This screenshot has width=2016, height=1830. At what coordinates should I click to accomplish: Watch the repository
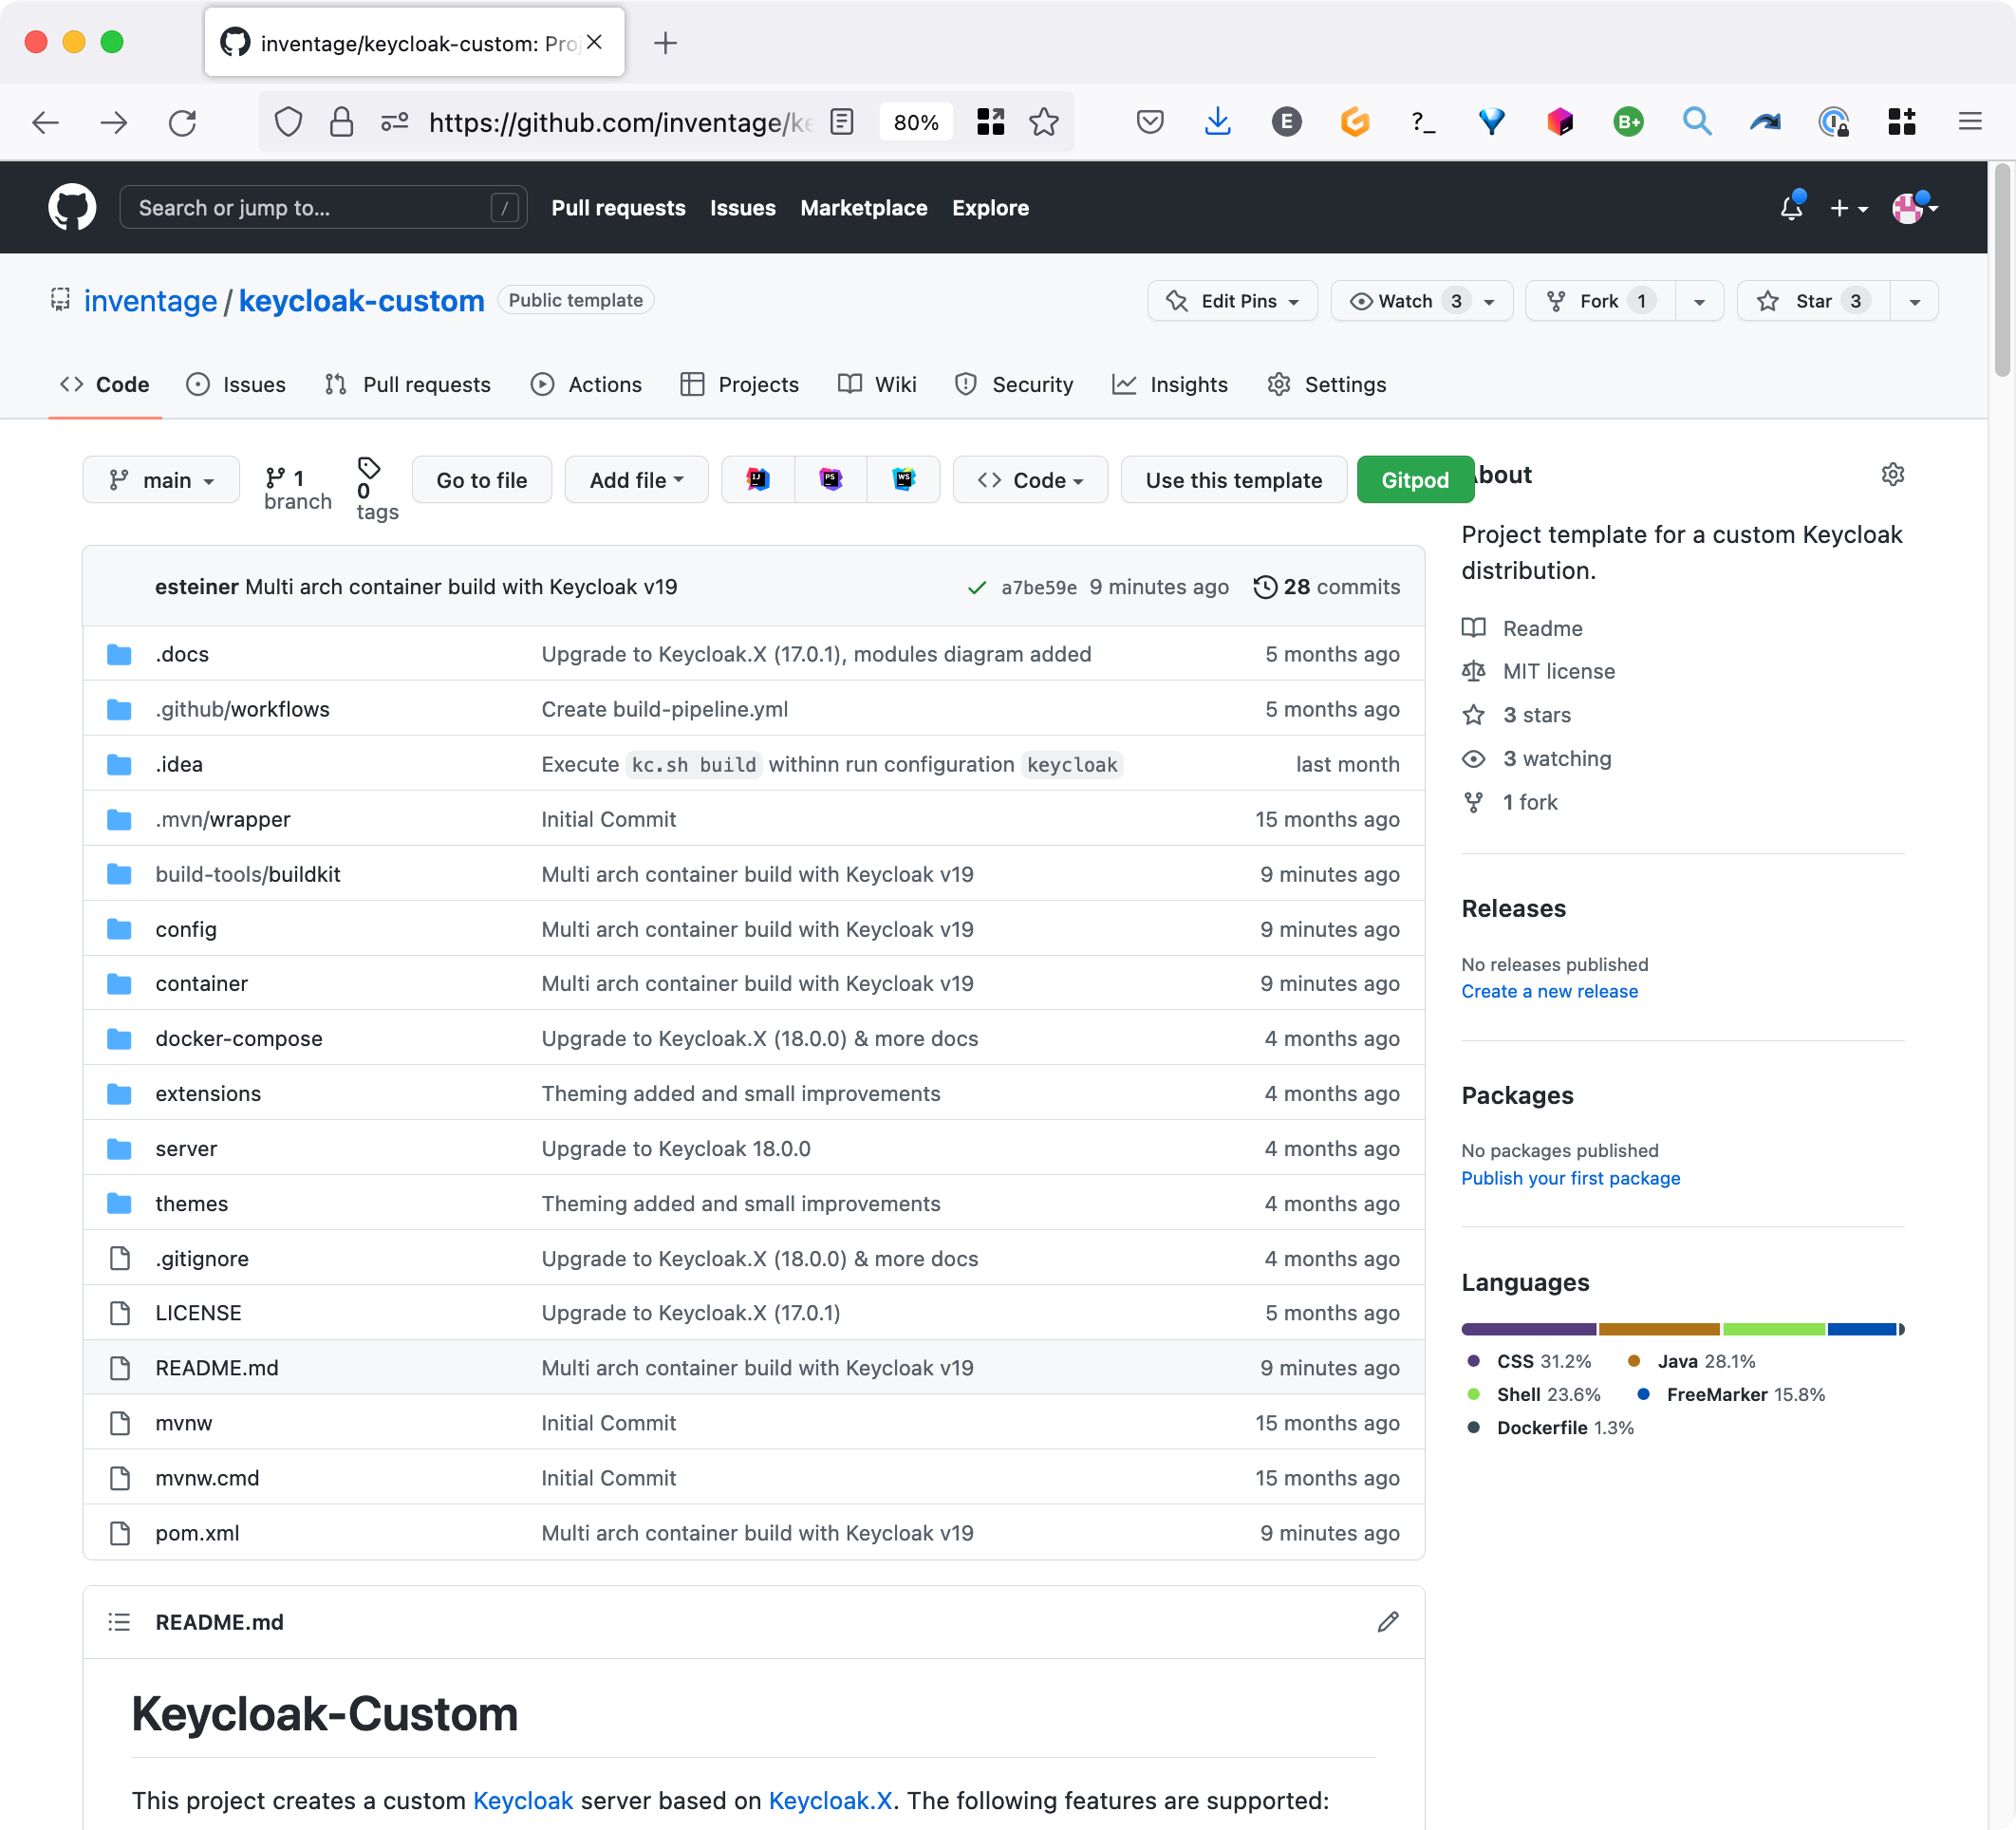point(1408,301)
